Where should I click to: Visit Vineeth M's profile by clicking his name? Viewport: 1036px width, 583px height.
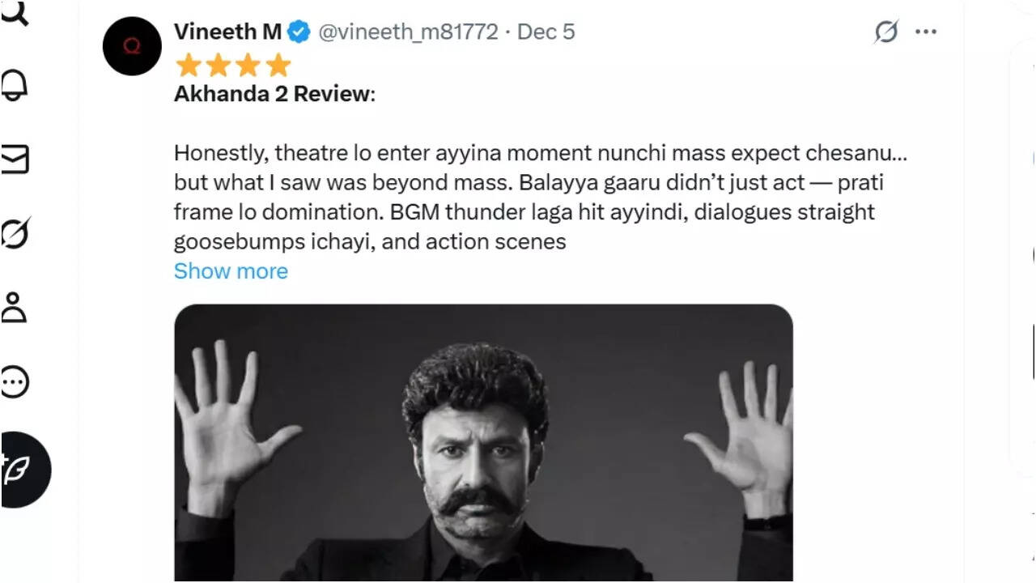point(227,31)
